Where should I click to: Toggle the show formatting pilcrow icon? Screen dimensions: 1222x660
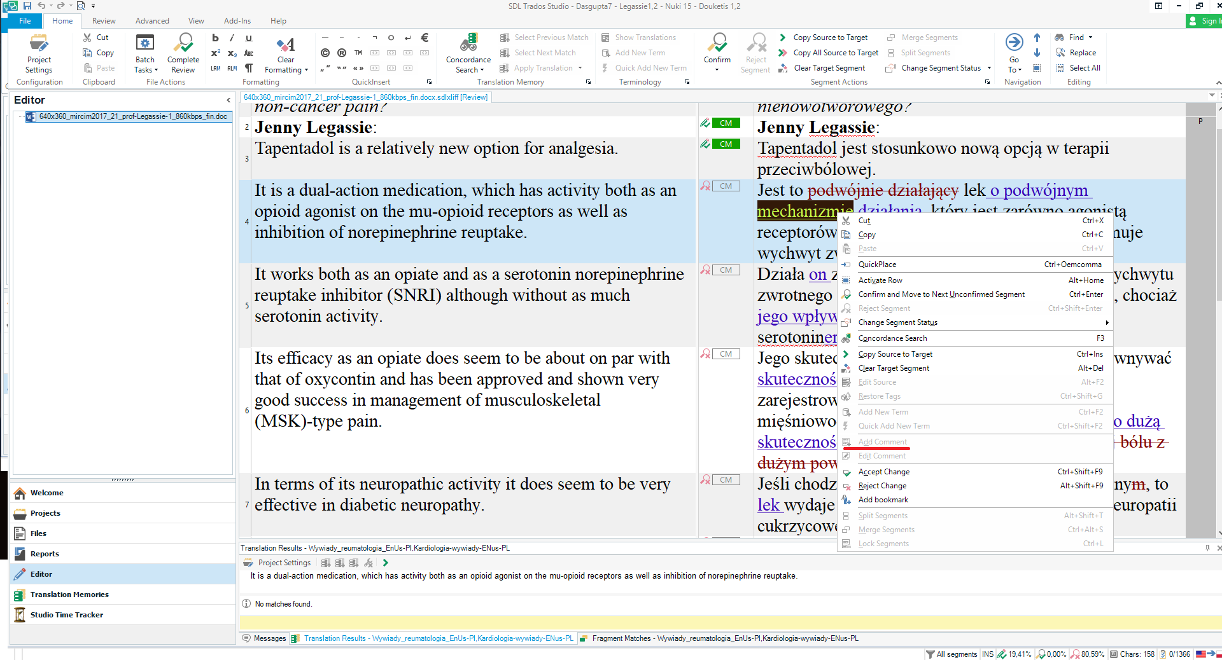pyautogui.click(x=249, y=68)
